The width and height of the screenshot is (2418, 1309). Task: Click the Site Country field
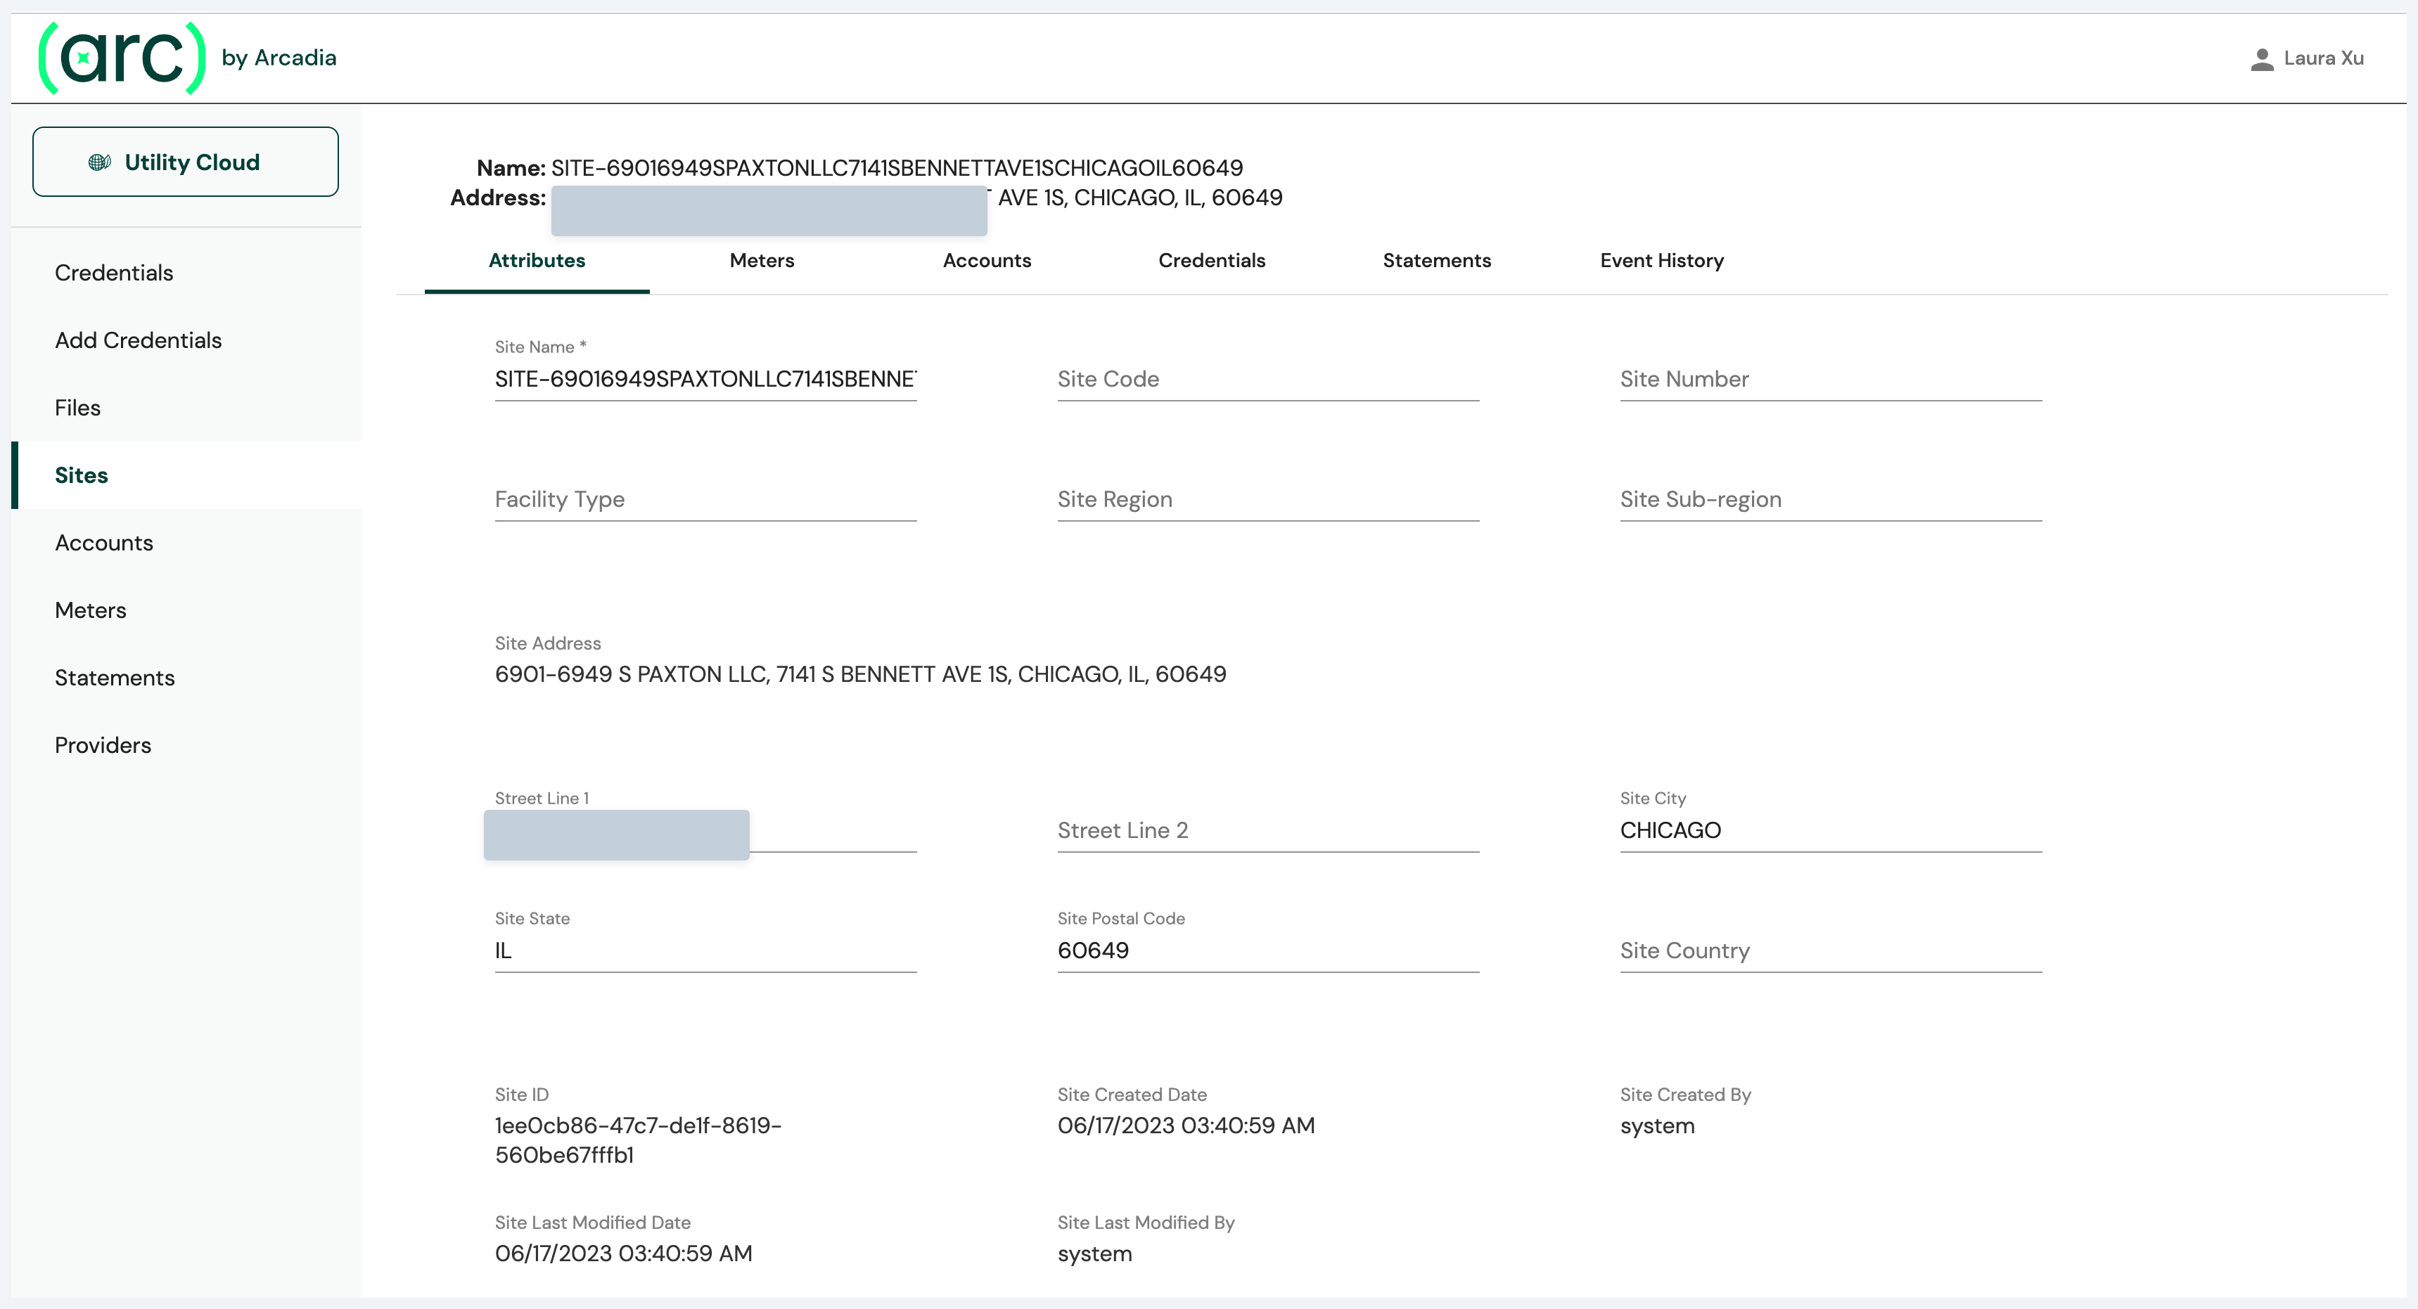click(x=1829, y=950)
